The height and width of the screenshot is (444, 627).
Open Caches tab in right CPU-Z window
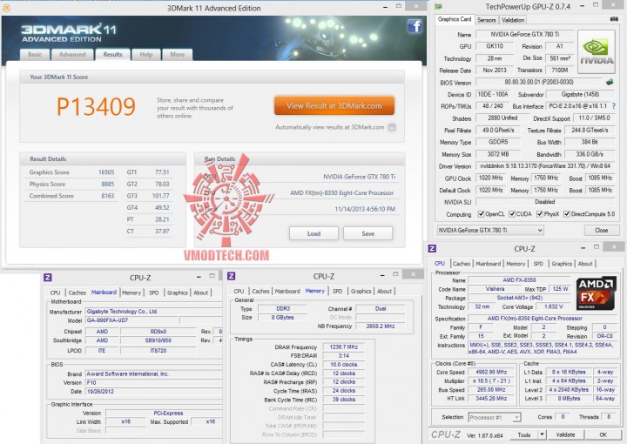pos(461,264)
